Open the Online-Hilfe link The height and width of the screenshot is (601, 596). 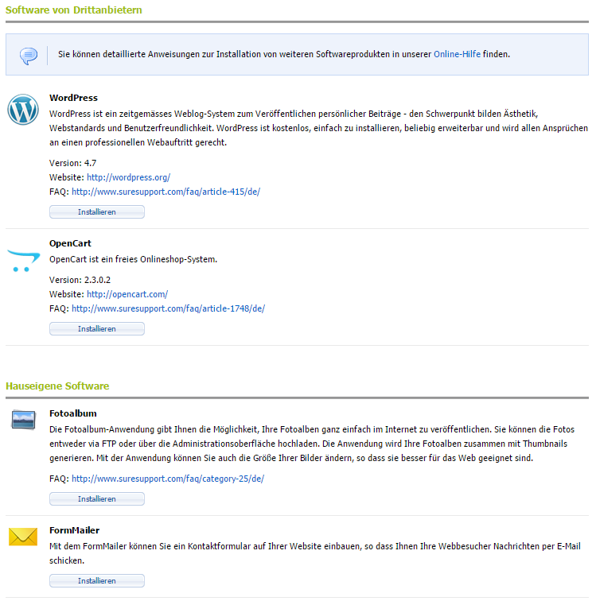click(x=457, y=54)
